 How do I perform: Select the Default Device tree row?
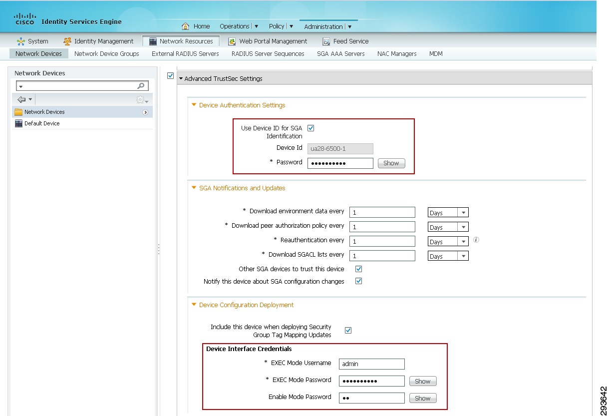[x=82, y=123]
